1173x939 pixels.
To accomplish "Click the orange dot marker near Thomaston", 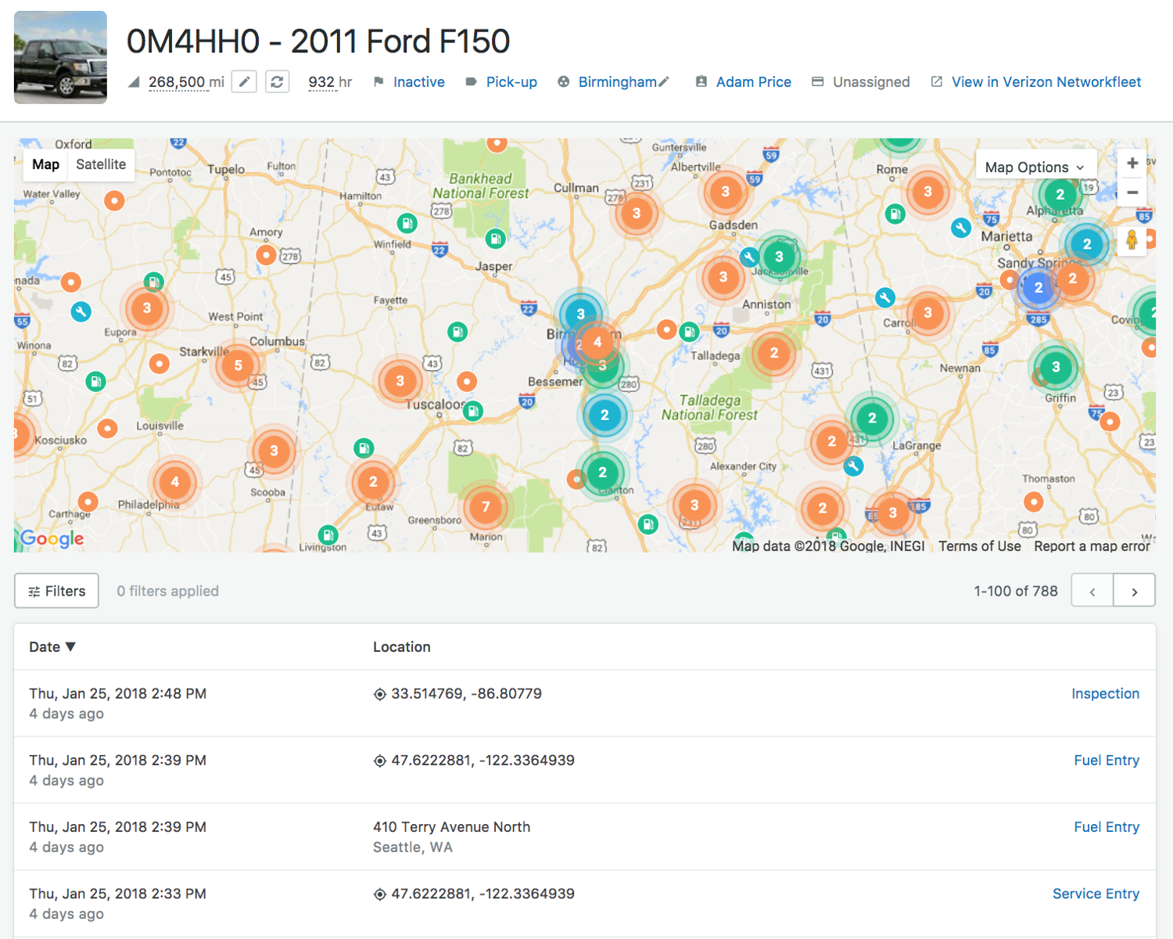I will 1034,502.
